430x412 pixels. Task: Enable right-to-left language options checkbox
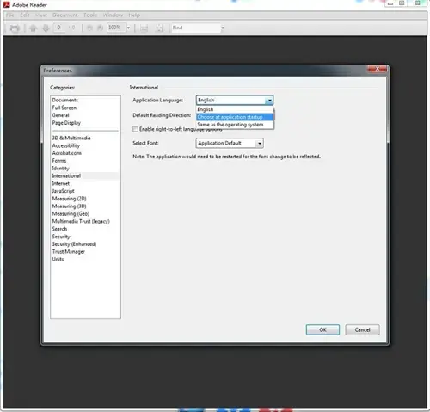pyautogui.click(x=135, y=129)
